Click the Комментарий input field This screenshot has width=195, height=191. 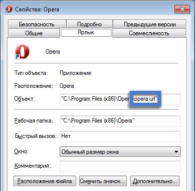click(x=120, y=166)
